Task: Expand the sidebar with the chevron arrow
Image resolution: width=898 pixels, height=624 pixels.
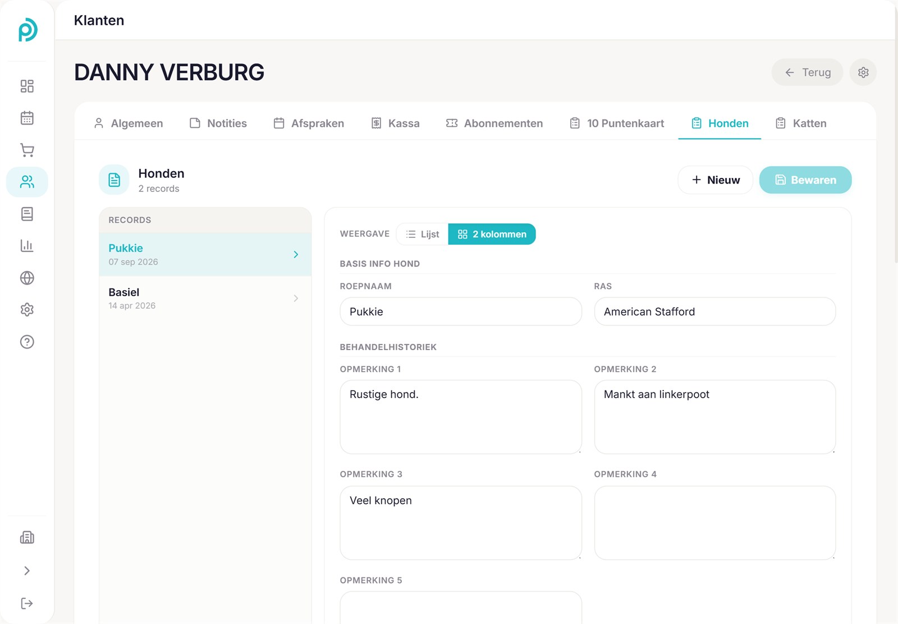Action: point(27,571)
